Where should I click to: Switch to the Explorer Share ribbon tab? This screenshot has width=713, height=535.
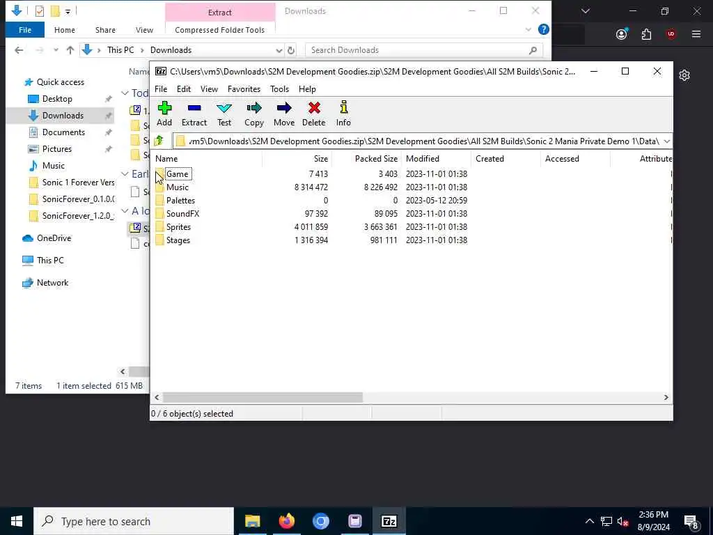[106, 30]
